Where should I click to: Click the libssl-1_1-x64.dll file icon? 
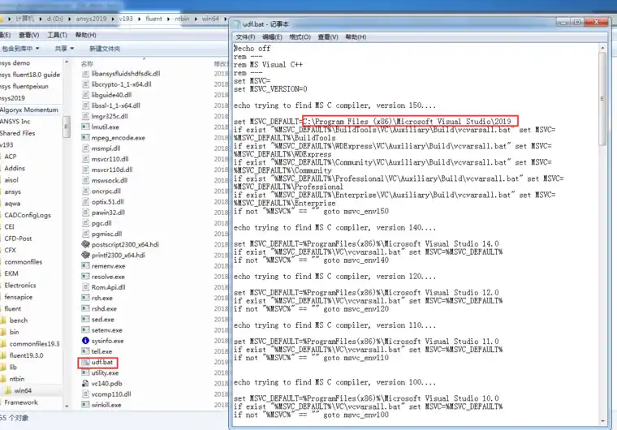[x=85, y=105]
